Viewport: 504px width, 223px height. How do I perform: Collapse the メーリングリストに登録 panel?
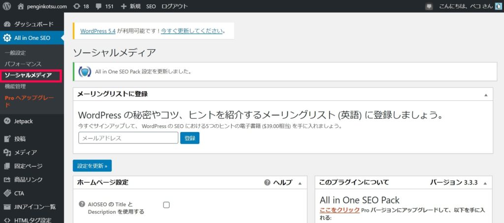(x=486, y=95)
